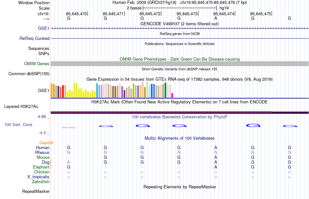Click Short Genetic Variants from dbSNP title

(x=180, y=69)
